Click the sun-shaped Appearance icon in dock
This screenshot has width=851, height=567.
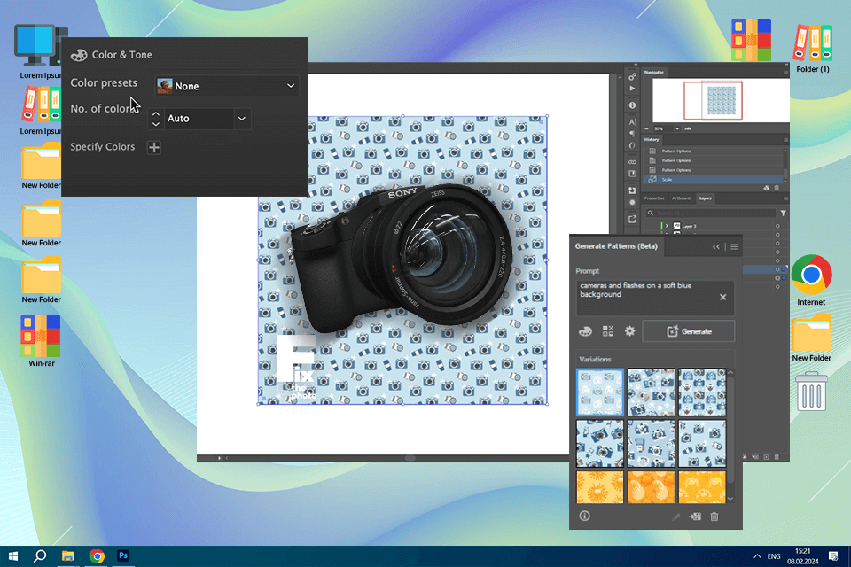click(632, 202)
